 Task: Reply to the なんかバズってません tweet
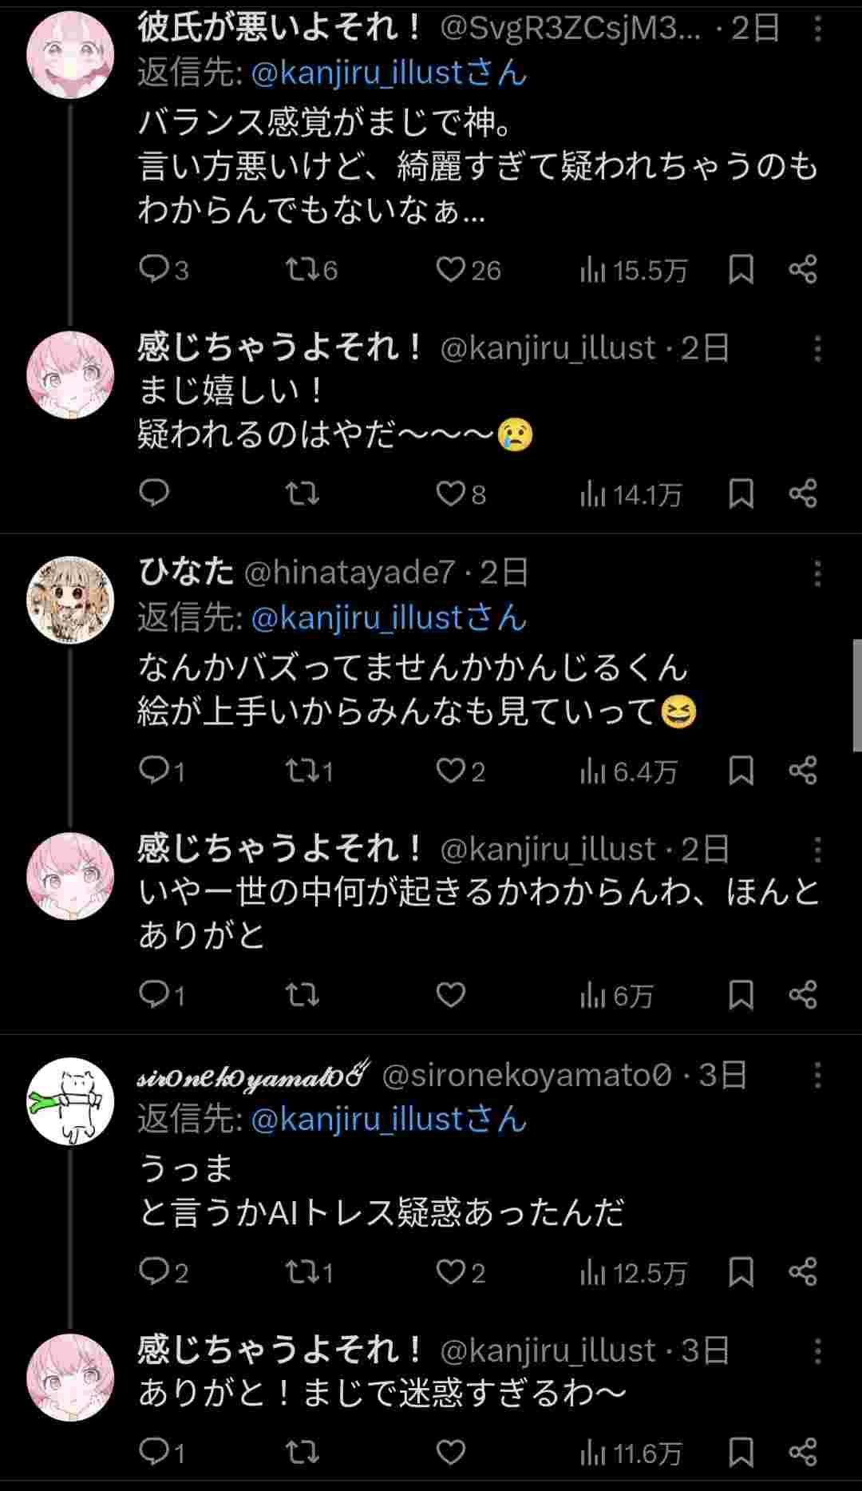point(153,771)
